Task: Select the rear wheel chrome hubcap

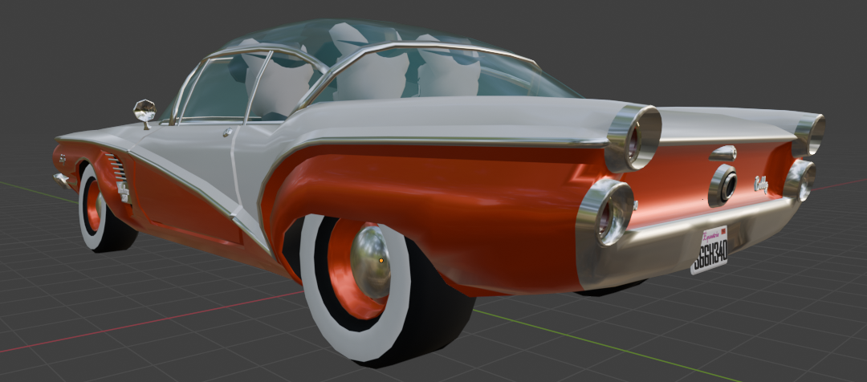Action: pyautogui.click(x=370, y=261)
